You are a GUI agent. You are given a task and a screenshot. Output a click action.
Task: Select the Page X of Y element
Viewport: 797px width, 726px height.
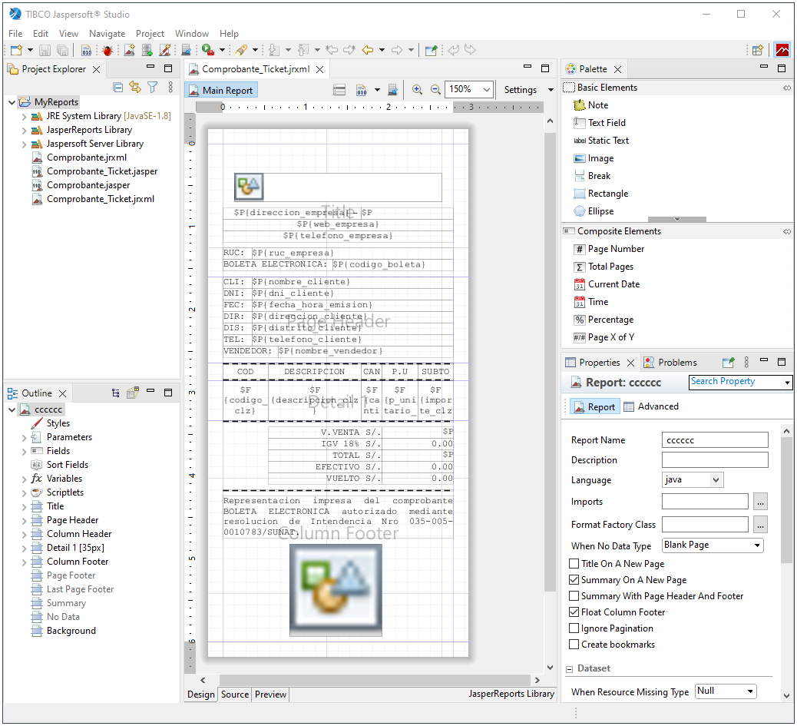pyautogui.click(x=604, y=337)
